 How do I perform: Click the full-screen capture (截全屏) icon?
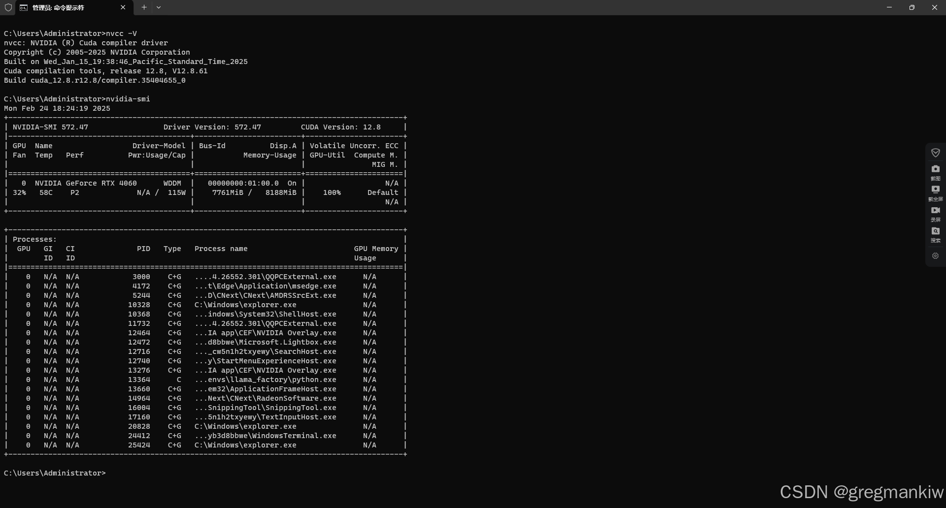click(x=935, y=189)
